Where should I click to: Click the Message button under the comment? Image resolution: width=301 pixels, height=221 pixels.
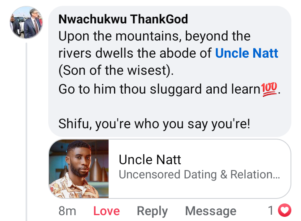pos(210,211)
